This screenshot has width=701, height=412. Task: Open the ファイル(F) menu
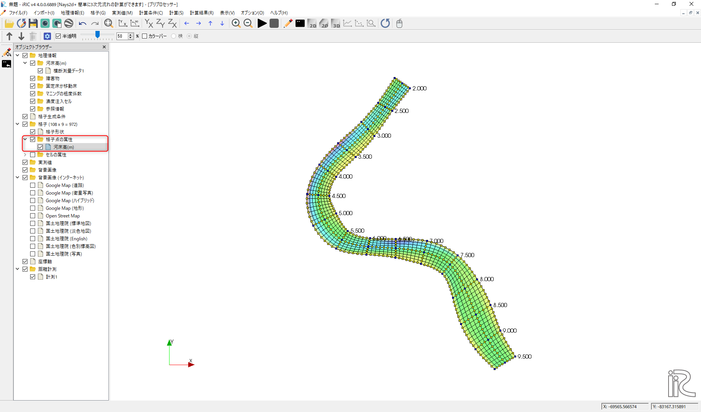click(18, 13)
